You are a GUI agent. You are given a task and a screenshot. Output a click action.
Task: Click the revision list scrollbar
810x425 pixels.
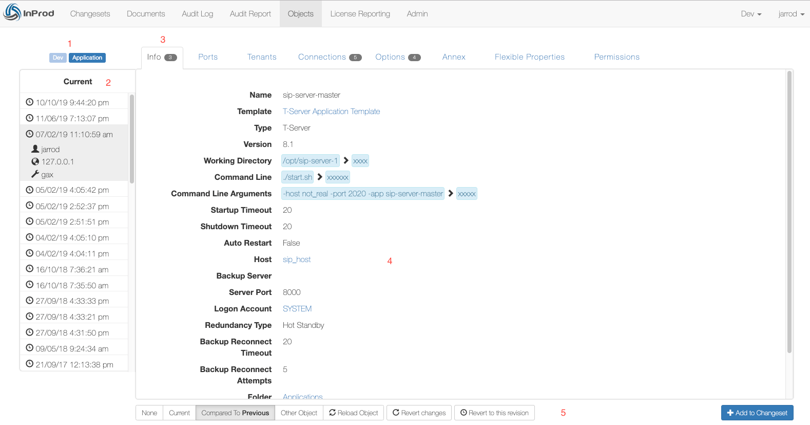132,139
